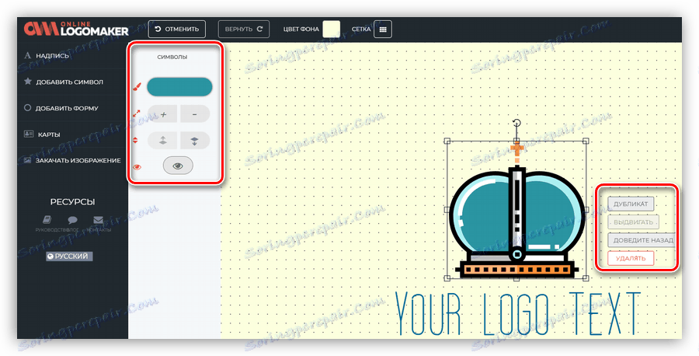Screen dimensions: 699x356
Task: Open the background color swatch (ЦВЕТ ФОНА)
Action: tap(331, 29)
